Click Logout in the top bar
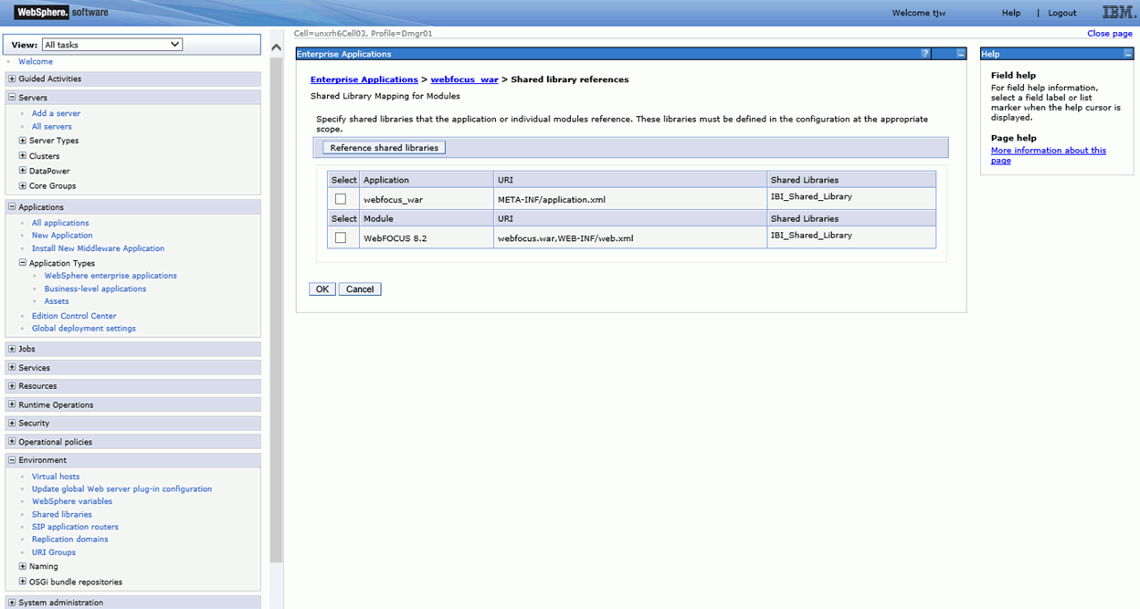Viewport: 1140px width, 609px height. pyautogui.click(x=1062, y=13)
